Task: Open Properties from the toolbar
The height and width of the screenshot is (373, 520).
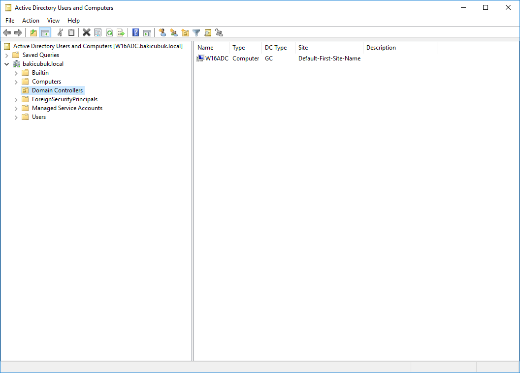Action: [97, 32]
